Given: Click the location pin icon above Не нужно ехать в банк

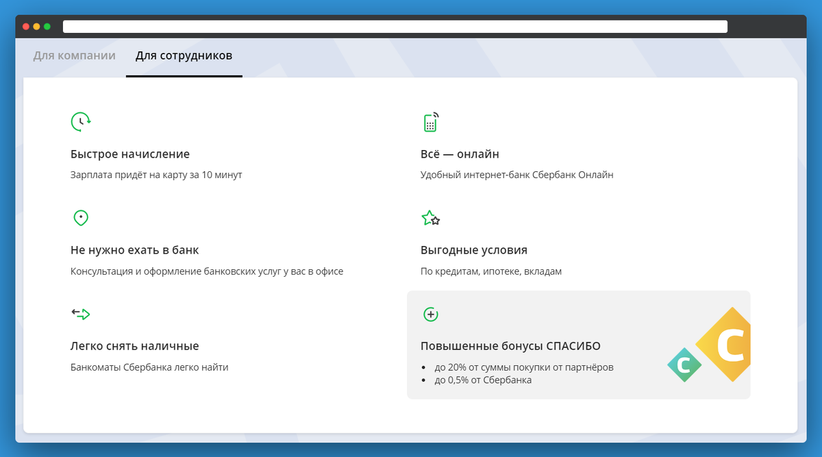Looking at the screenshot, I should pyautogui.click(x=81, y=218).
